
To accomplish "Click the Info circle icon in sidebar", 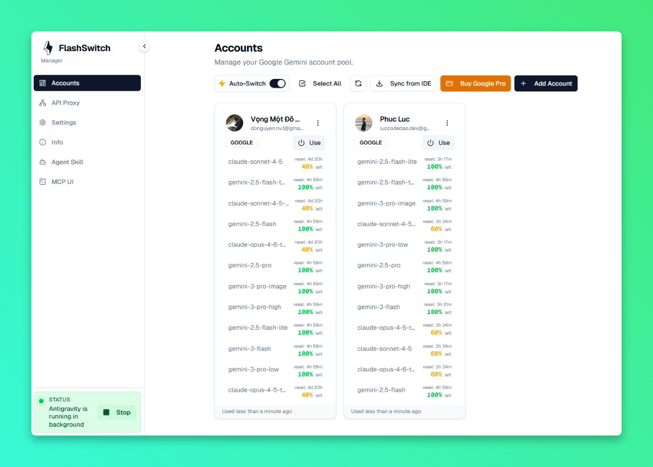I will coord(42,142).
